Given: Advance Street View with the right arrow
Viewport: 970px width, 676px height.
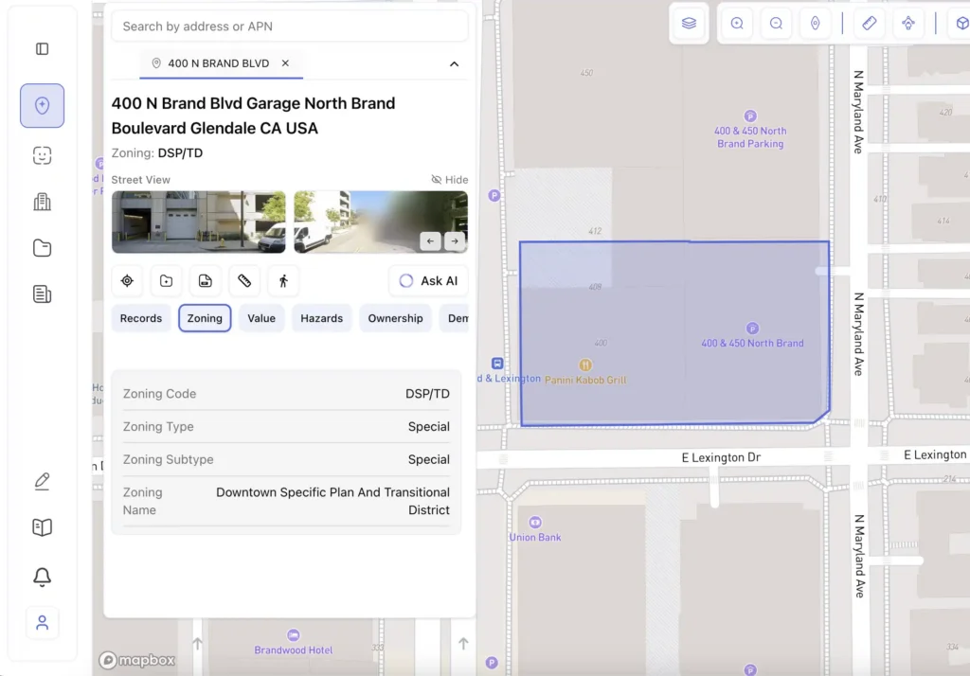Looking at the screenshot, I should click(455, 241).
